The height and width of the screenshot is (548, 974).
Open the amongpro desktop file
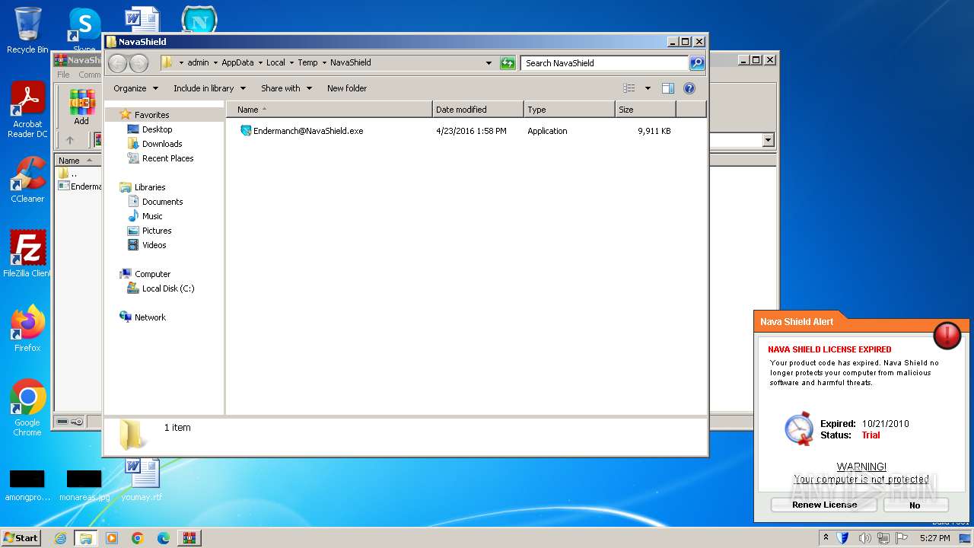pos(27,485)
